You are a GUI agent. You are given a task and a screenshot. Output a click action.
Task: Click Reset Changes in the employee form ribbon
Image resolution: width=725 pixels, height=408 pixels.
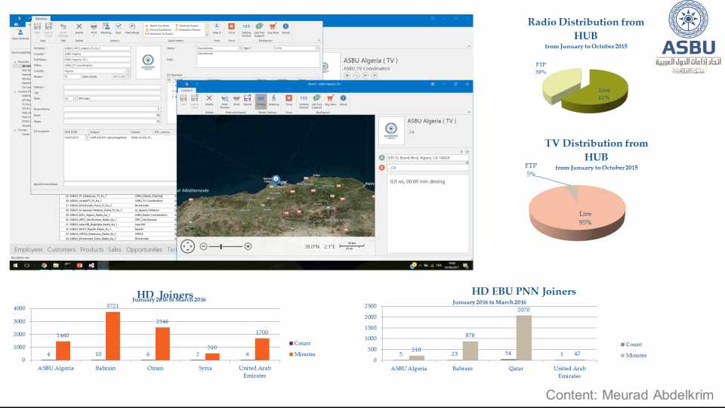coord(63,29)
